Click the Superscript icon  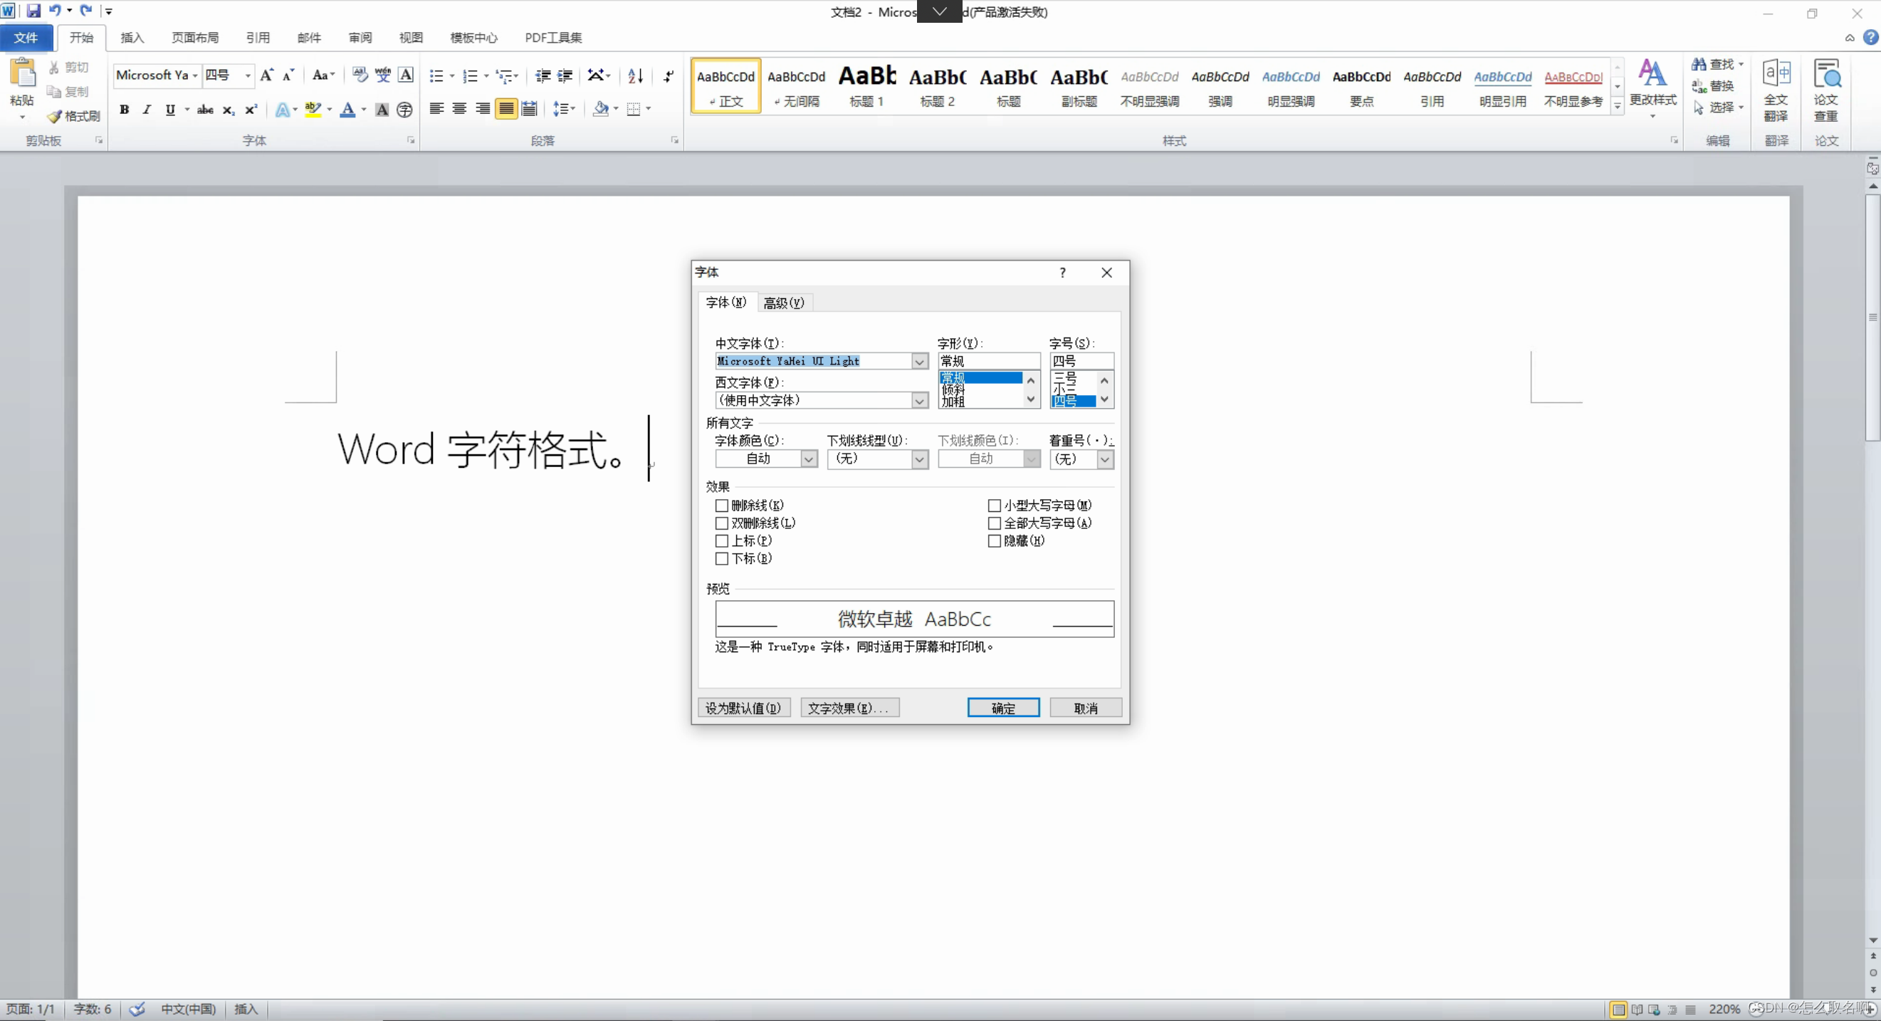pyautogui.click(x=251, y=110)
